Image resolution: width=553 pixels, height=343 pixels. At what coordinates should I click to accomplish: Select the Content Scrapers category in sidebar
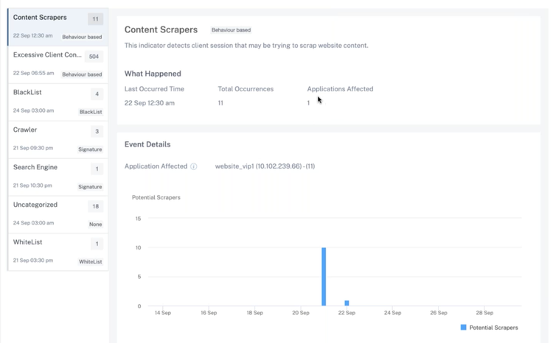58,27
